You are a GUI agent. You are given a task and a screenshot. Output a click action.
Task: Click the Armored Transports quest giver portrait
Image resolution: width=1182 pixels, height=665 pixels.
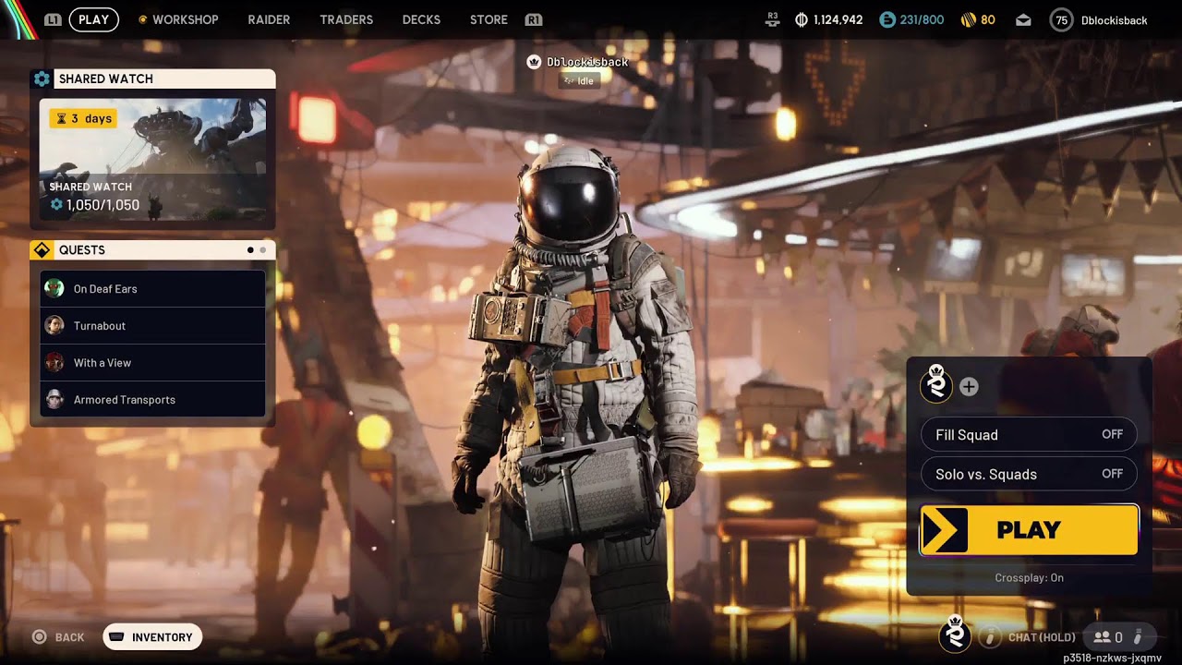pyautogui.click(x=54, y=400)
